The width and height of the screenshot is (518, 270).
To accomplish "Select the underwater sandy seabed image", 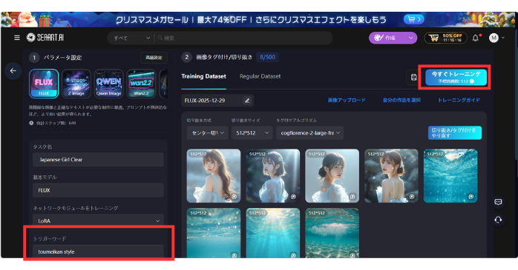I will pyautogui.click(x=332, y=233).
